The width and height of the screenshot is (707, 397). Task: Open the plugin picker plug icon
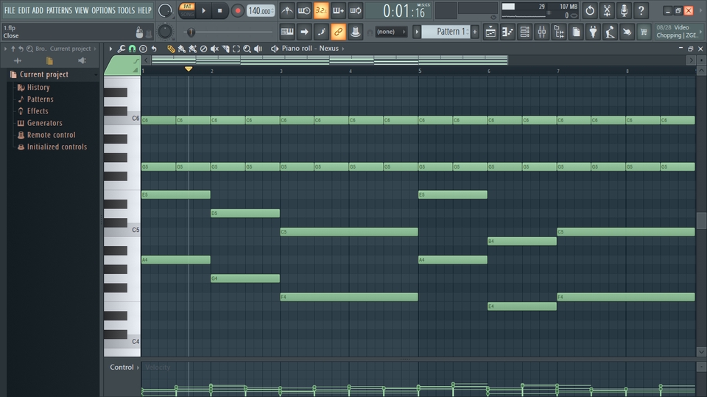[x=593, y=32]
